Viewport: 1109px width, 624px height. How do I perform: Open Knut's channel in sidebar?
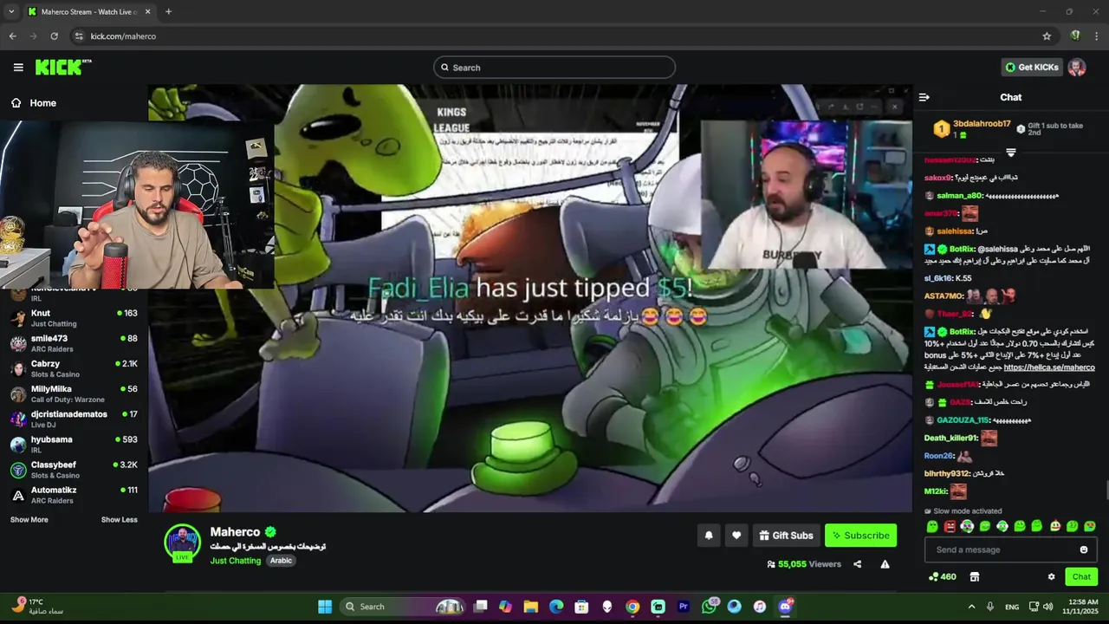pos(74,318)
